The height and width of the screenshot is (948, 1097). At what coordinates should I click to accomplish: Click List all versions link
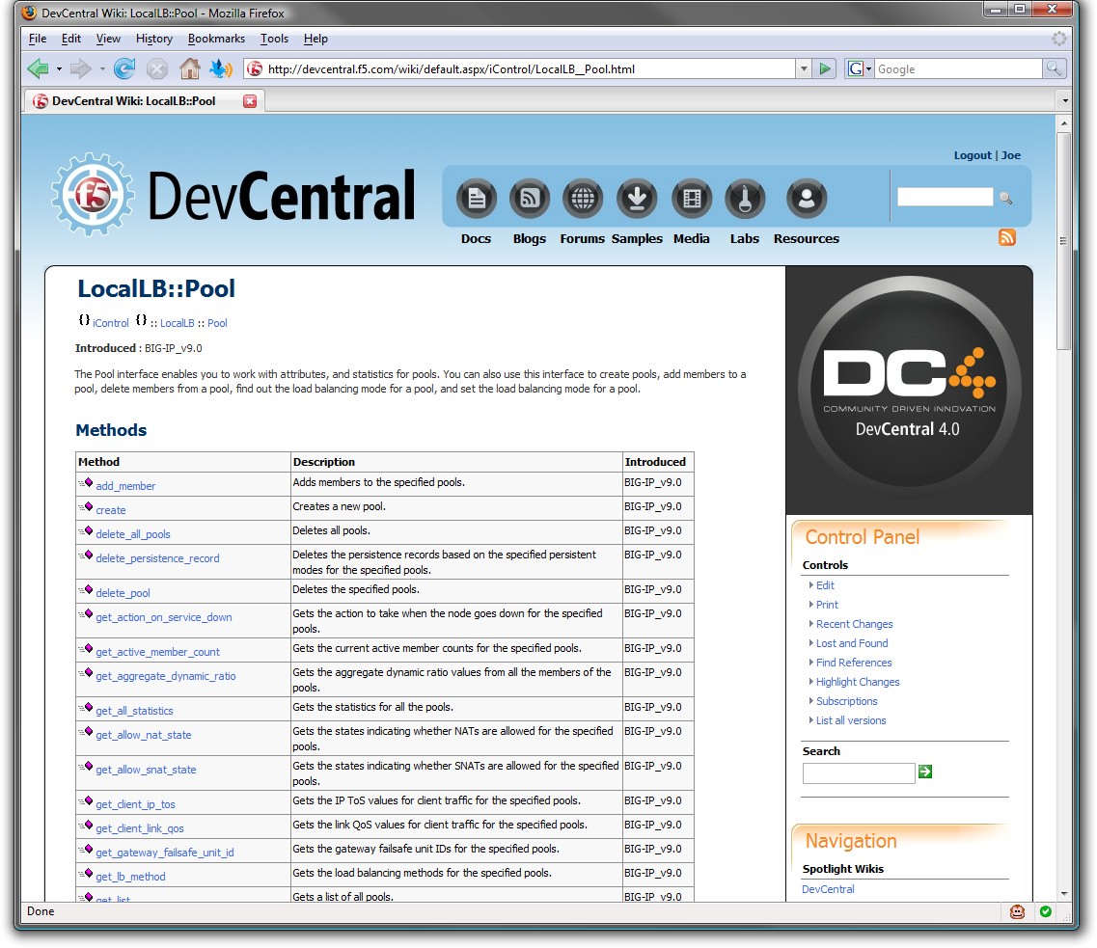[x=851, y=720]
